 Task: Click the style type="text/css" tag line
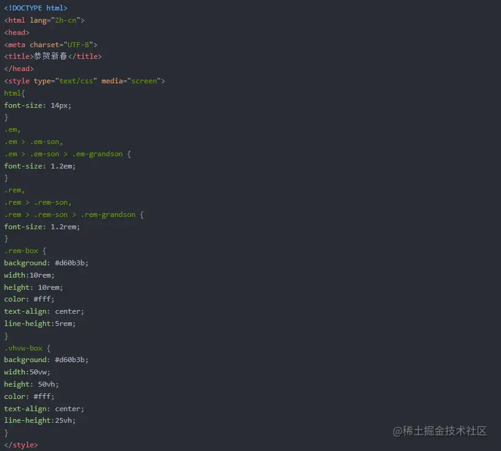coord(84,81)
